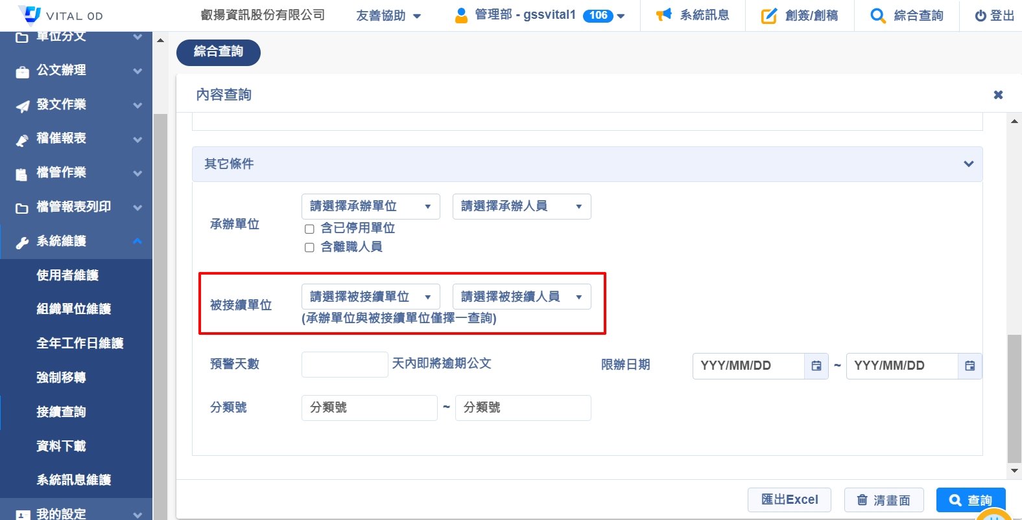Screen dimensions: 1022x520
Task: Select 接續查詢 in the sidebar
Action: click(x=61, y=412)
